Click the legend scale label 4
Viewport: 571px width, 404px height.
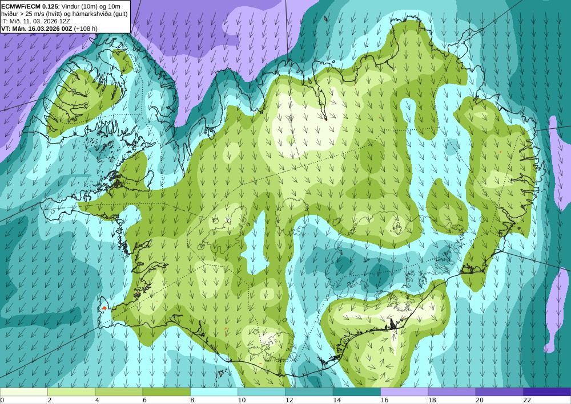97,400
